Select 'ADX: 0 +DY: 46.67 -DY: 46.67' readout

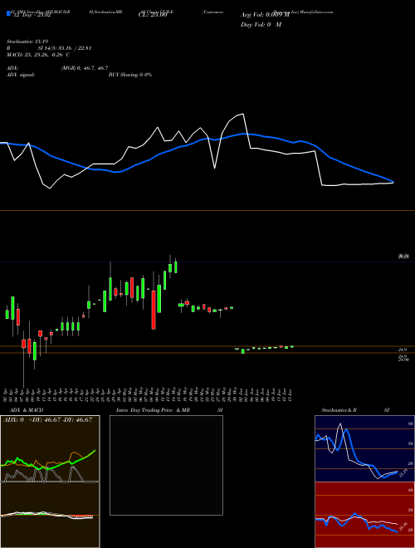tap(47, 419)
